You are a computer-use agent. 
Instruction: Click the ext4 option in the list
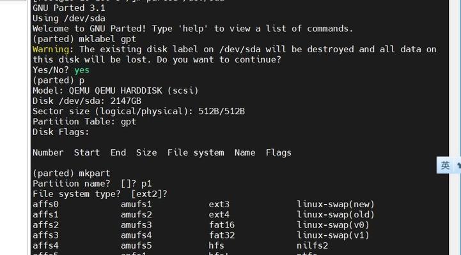coord(219,215)
